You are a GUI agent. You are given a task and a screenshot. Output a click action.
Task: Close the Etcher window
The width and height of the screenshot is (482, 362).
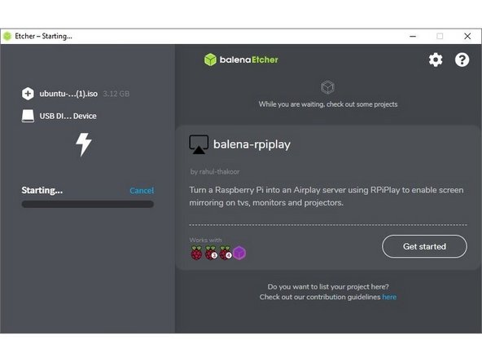click(x=467, y=36)
